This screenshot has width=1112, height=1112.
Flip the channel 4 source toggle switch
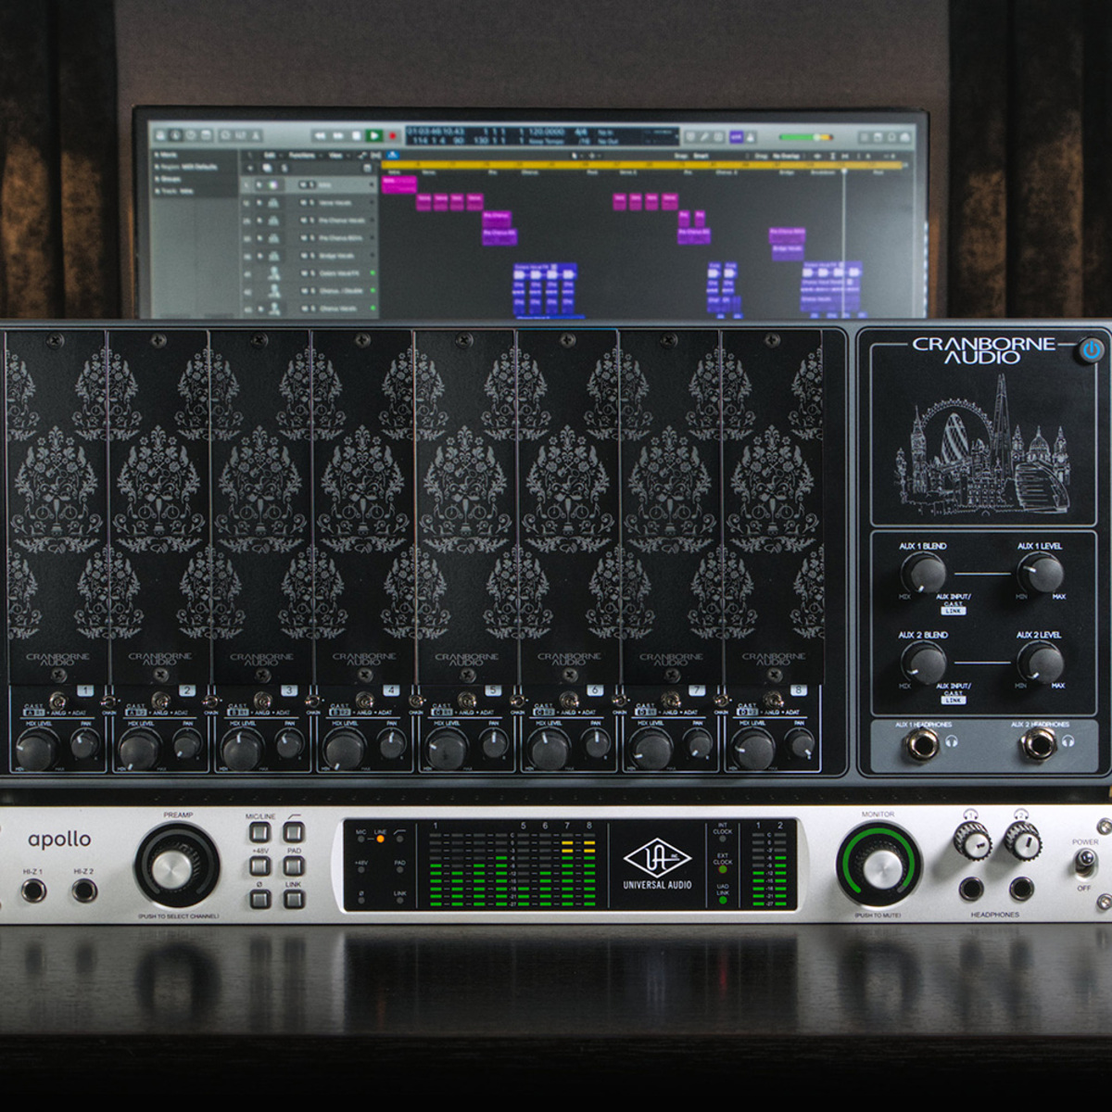pyautogui.click(x=365, y=699)
